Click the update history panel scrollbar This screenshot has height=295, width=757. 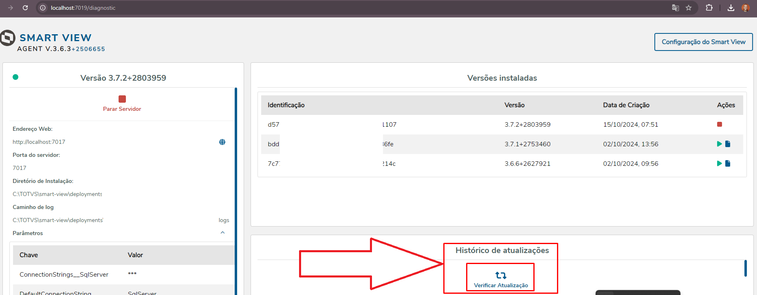point(746,268)
